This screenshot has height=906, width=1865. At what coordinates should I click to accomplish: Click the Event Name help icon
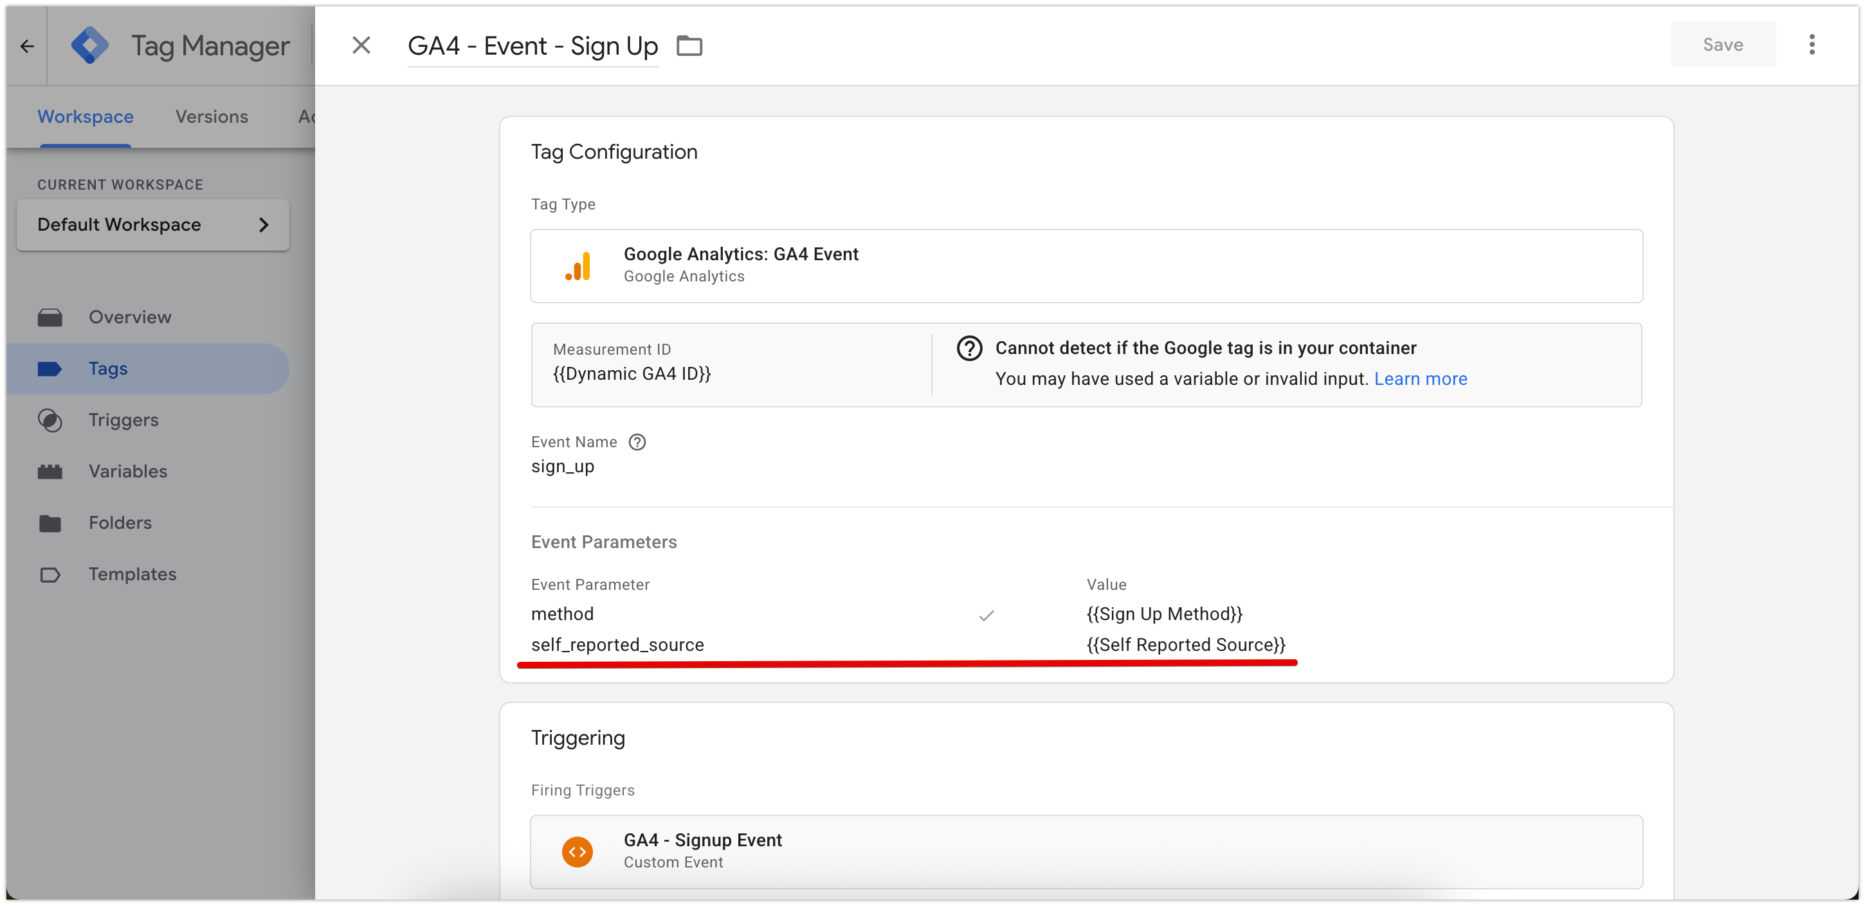(x=637, y=441)
